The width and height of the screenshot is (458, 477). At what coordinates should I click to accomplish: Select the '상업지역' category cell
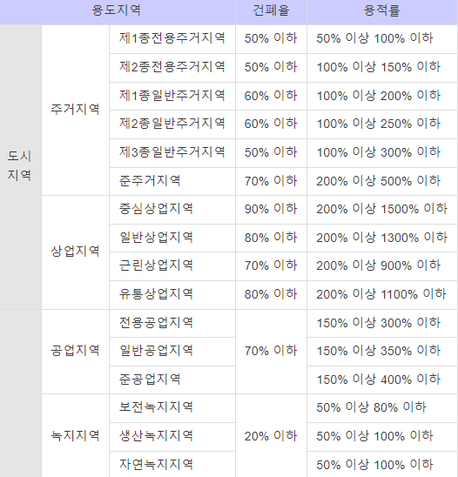pyautogui.click(x=75, y=252)
